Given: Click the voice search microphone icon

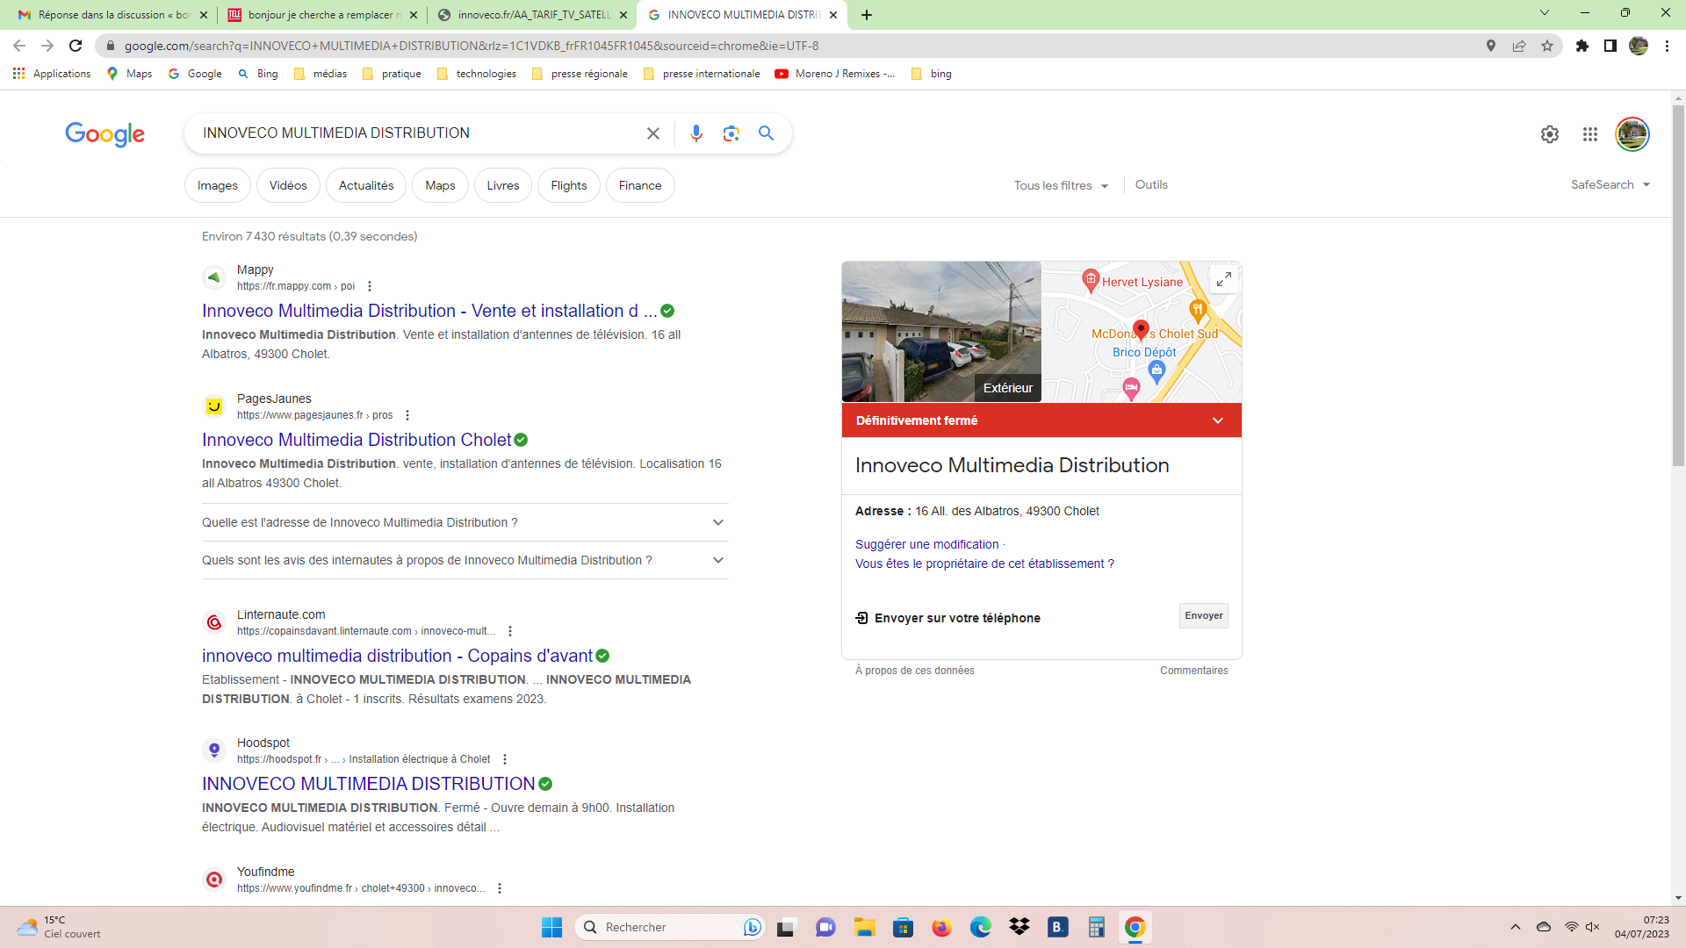Looking at the screenshot, I should (x=695, y=133).
